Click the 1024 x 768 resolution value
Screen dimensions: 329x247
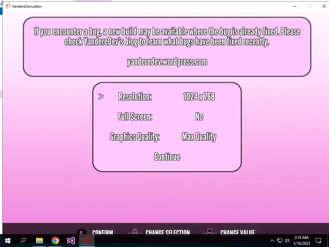(199, 96)
